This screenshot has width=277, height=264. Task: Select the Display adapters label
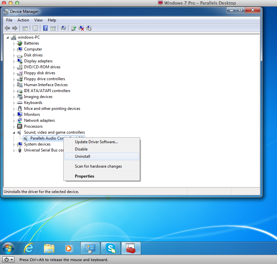point(38,61)
